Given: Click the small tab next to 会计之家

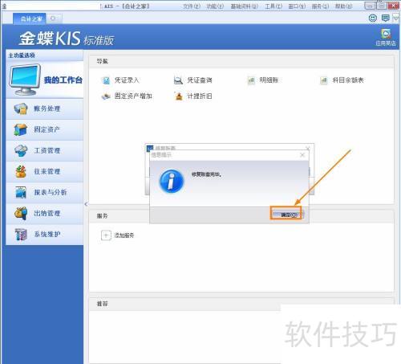Looking at the screenshot, I should pyautogui.click(x=54, y=18).
